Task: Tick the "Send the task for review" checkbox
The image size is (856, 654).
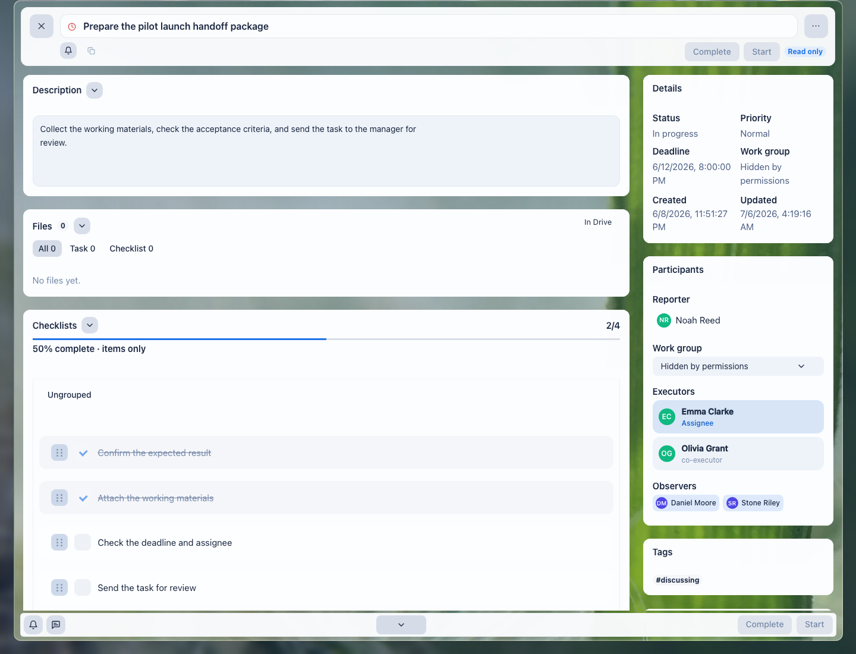Action: click(83, 587)
